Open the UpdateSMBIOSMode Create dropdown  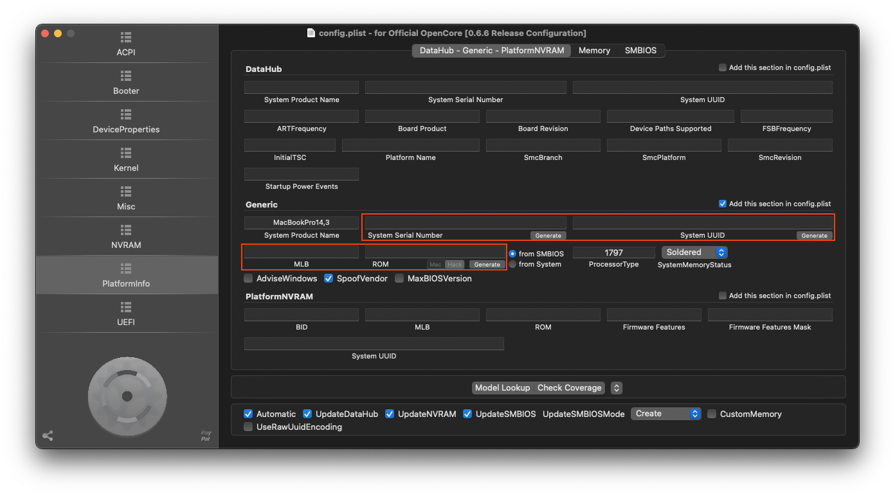(666, 414)
